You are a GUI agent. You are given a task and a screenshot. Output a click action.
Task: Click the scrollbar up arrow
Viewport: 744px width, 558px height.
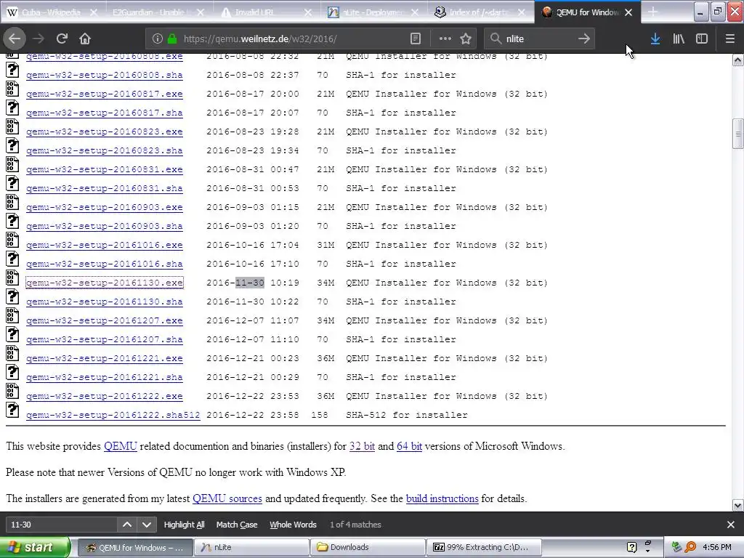click(738, 60)
